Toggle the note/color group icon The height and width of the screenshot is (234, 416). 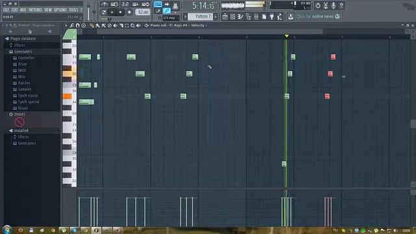pos(159,11)
